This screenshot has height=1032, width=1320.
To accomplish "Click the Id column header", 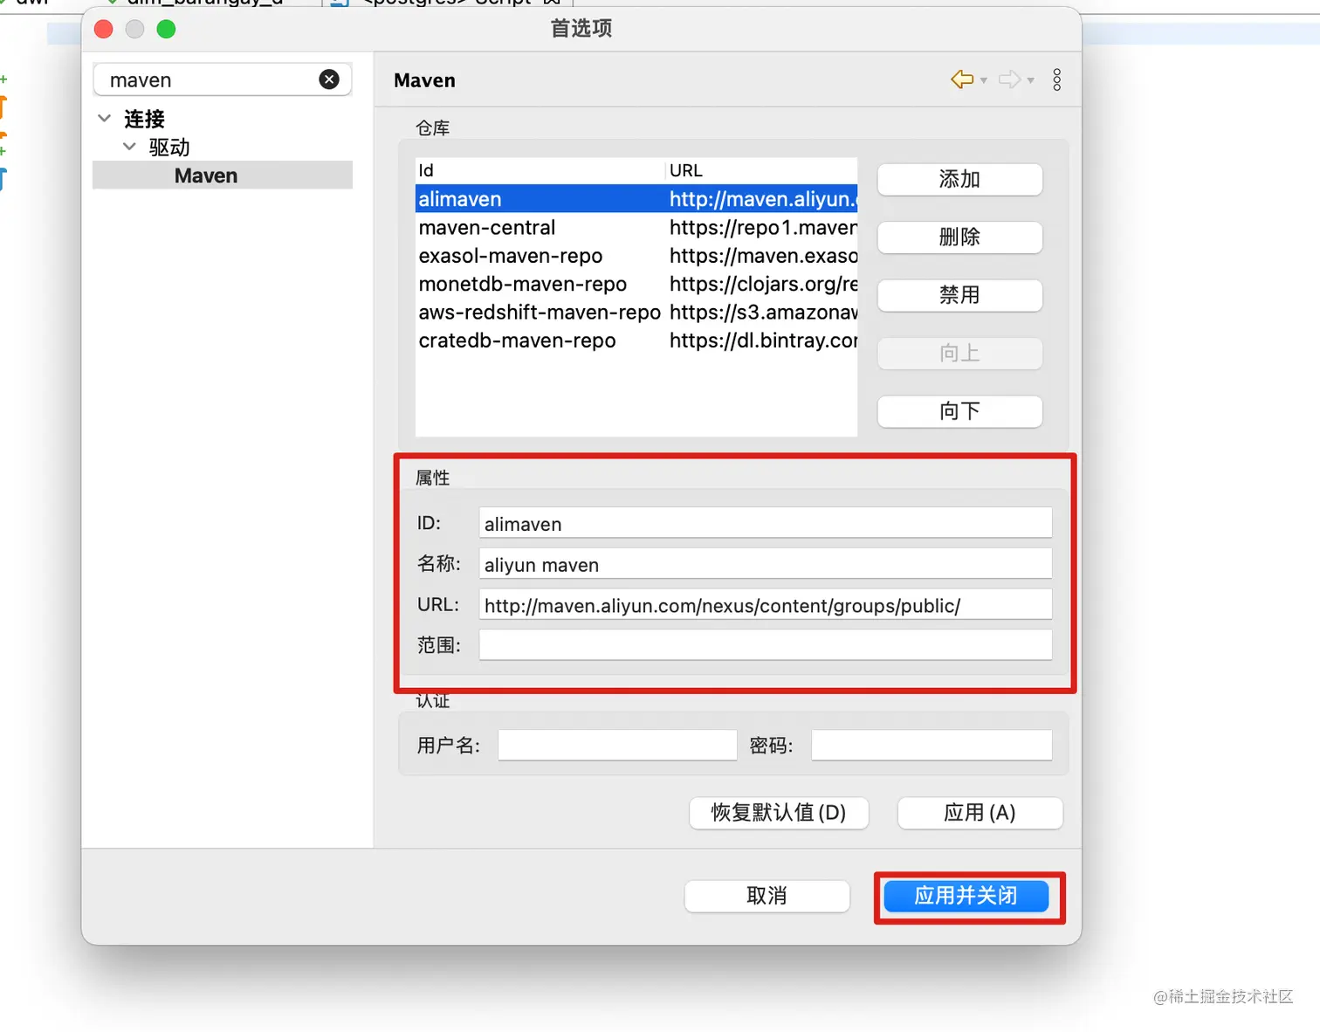I will [540, 170].
